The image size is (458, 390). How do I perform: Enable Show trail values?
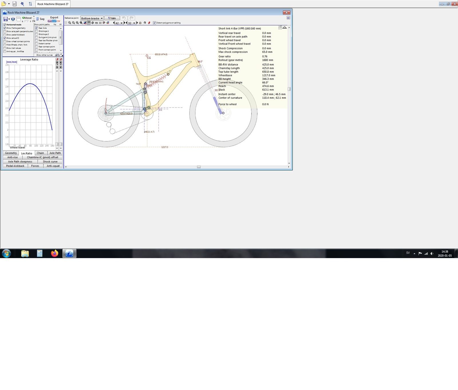5,48
